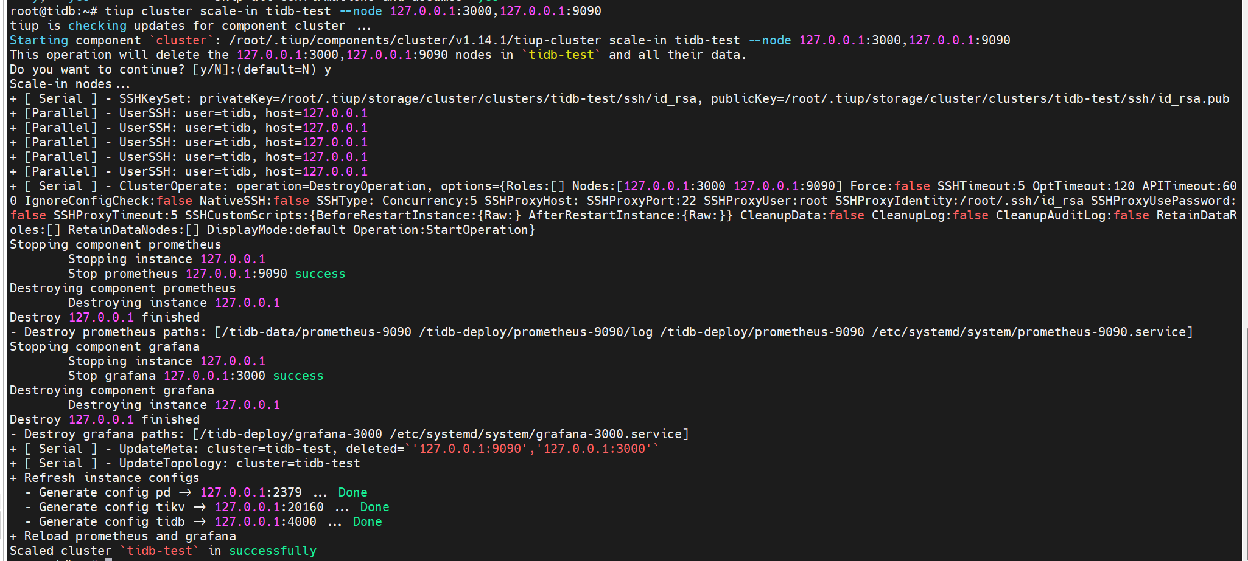The image size is (1248, 561).
Task: Click the green "successfully" word
Action: tap(273, 551)
